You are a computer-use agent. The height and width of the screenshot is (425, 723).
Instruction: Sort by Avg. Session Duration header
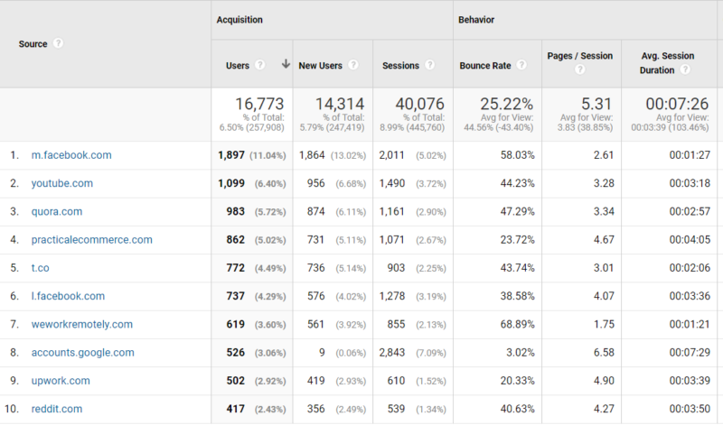667,62
